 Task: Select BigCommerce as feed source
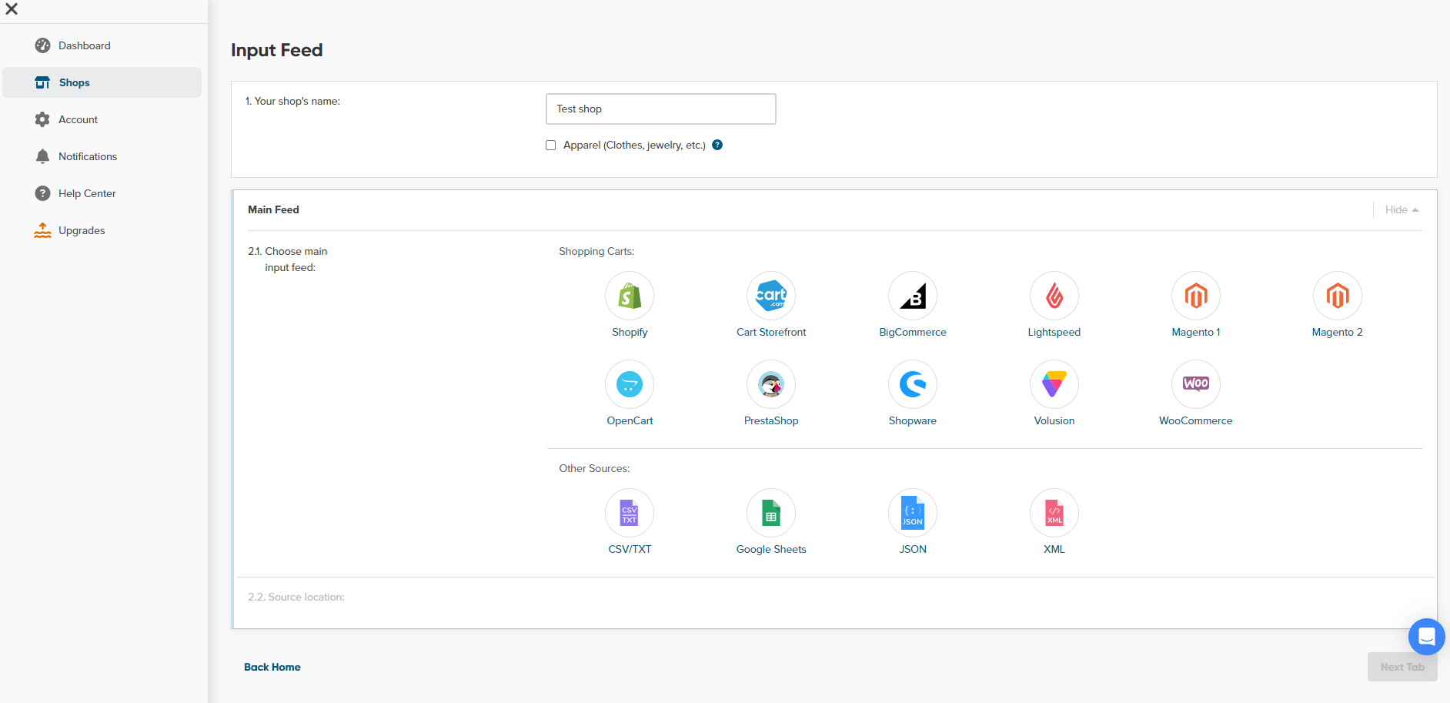(912, 296)
